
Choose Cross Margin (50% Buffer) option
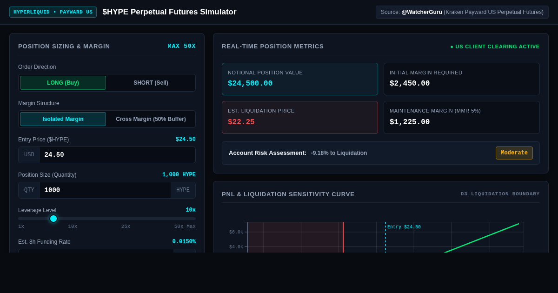click(151, 119)
